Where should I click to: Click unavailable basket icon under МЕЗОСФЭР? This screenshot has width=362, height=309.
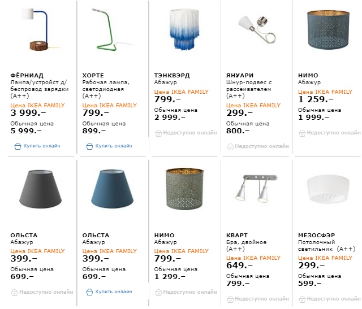(x=302, y=298)
